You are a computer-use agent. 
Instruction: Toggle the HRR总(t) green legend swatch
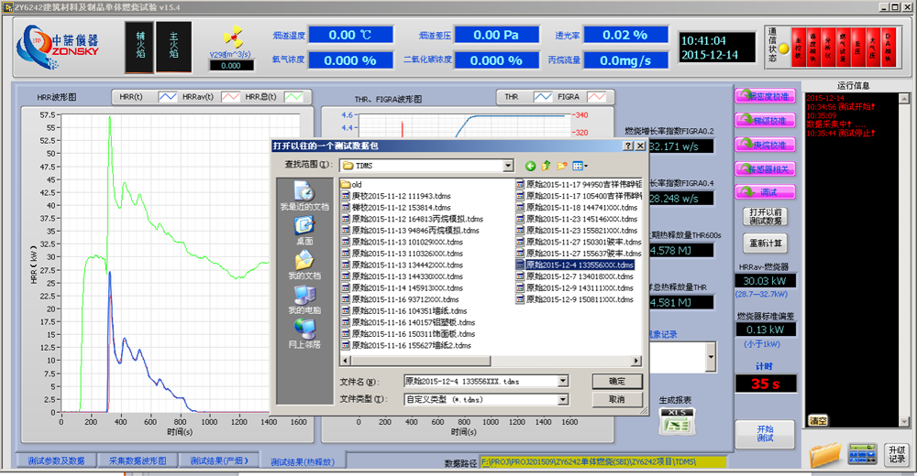(294, 97)
